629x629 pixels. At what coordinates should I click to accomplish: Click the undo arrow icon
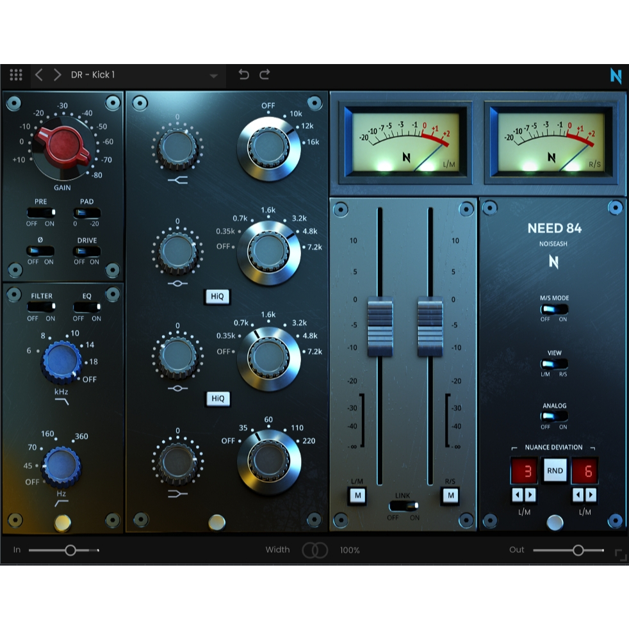coord(243,75)
